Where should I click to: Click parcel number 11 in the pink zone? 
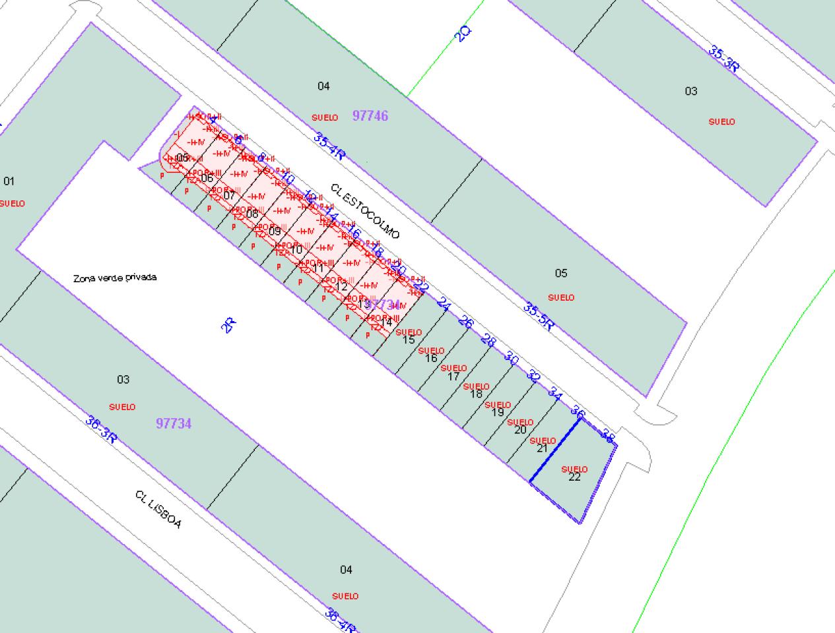pos(319,268)
